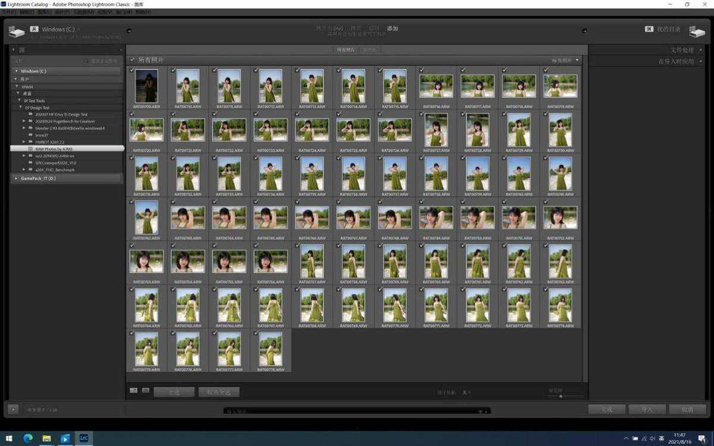Click the source drive icon at top left
Screen dimensions: 714x446
[17, 31]
